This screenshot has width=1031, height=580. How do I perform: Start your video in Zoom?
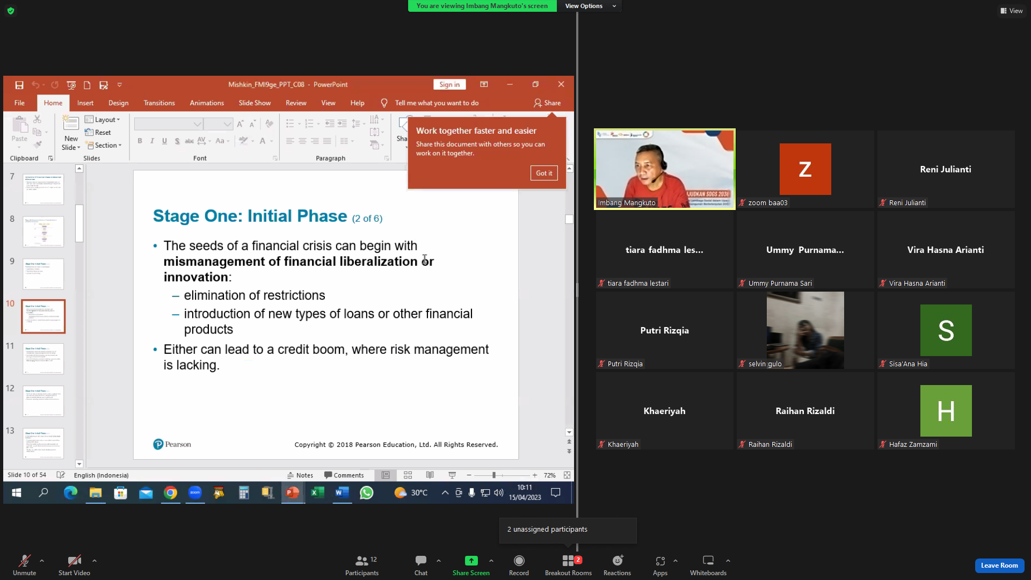[x=74, y=565]
